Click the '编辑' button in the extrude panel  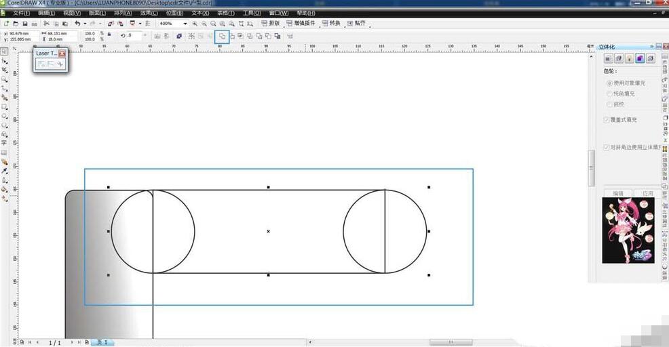click(618, 193)
